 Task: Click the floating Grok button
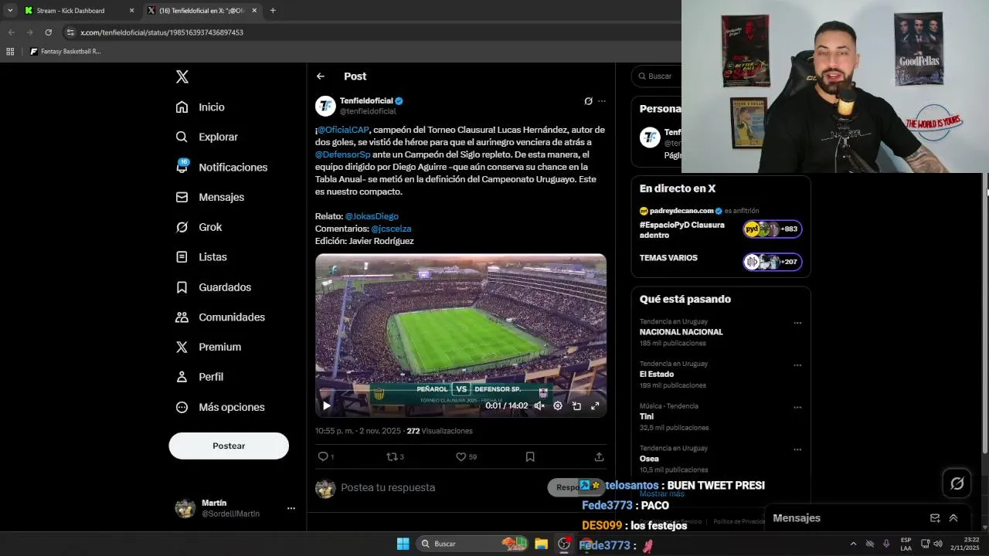[x=957, y=483]
